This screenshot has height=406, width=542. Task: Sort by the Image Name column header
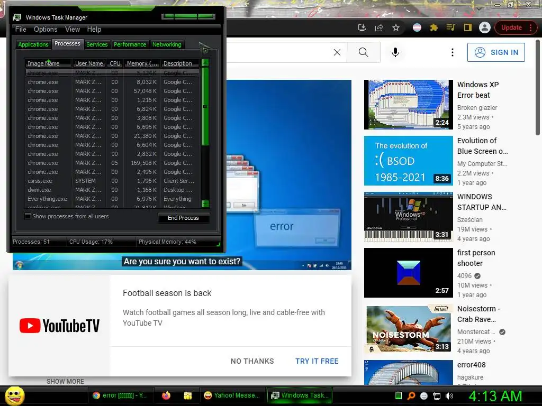[x=48, y=63]
